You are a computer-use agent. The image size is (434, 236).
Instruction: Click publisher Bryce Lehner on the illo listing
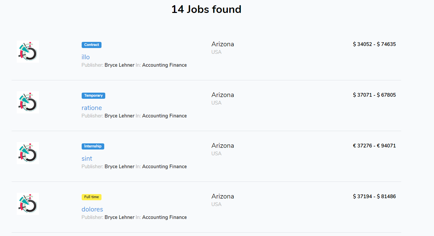point(119,65)
